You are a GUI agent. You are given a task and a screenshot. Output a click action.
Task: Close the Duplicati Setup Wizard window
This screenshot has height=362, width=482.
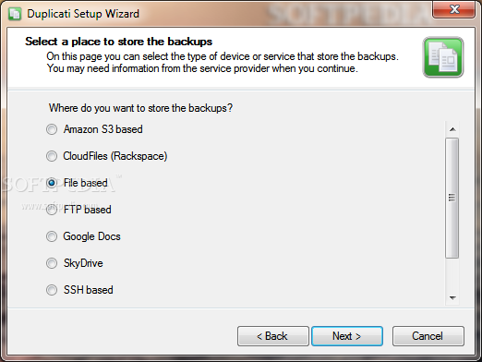454,9
